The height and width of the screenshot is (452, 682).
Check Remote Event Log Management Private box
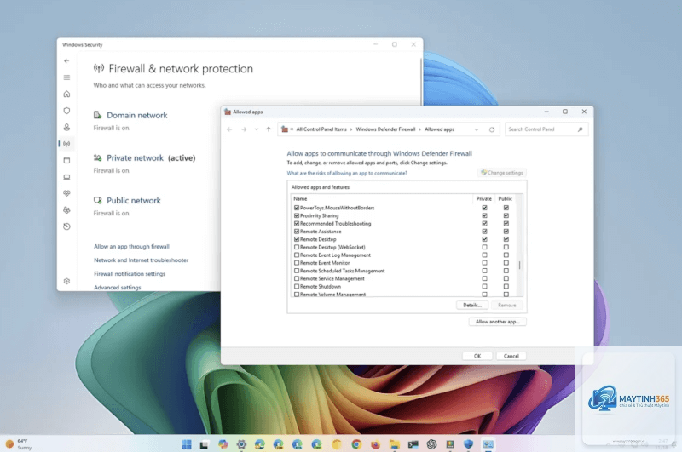[484, 255]
